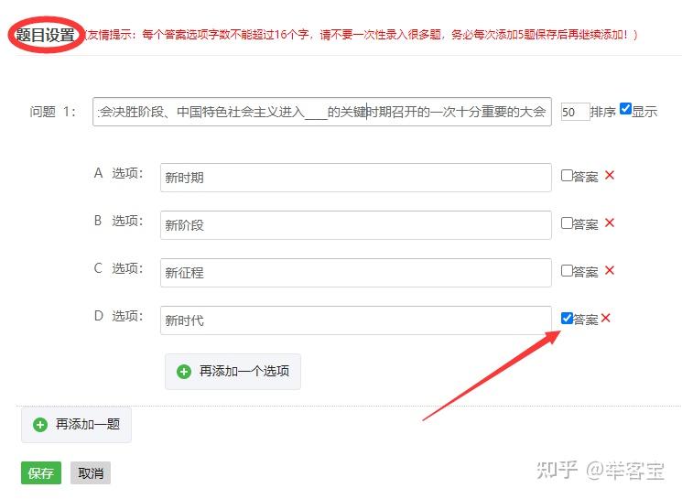Click the 排序 label

coord(603,112)
